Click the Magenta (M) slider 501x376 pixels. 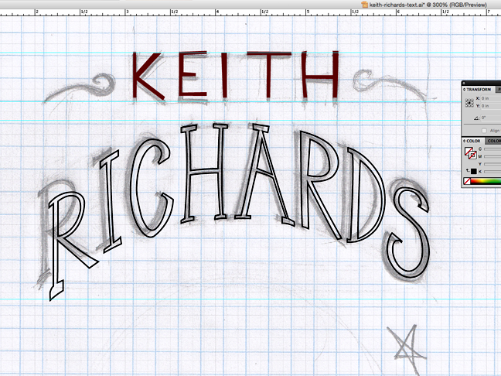tap(492, 156)
